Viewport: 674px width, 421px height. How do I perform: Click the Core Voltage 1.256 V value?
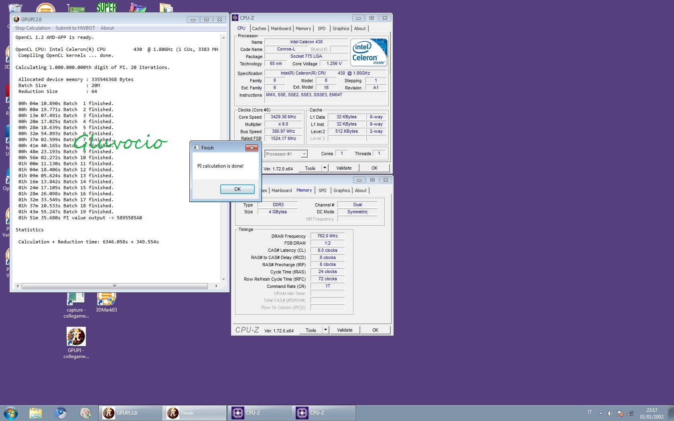pos(334,64)
